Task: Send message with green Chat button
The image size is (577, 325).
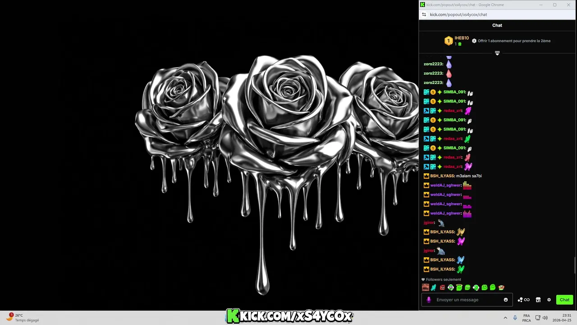Action: point(564,300)
